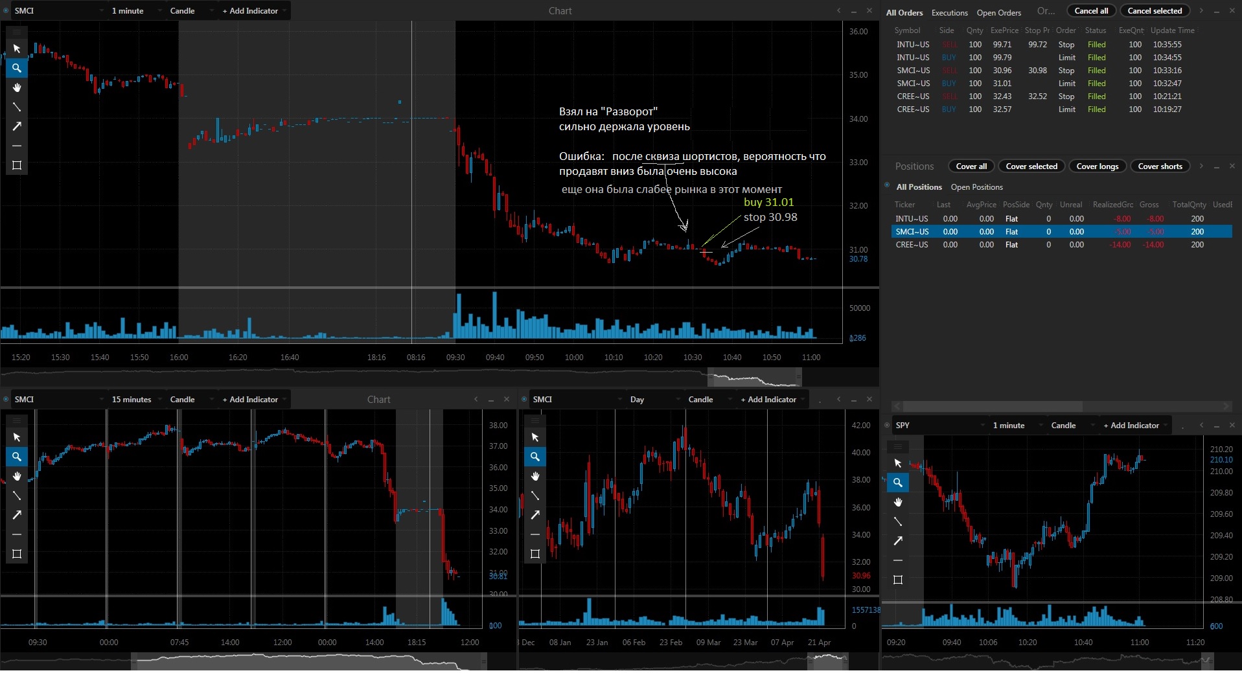The height and width of the screenshot is (673, 1242).
Task: Toggle link circle on SPY chart
Action: coord(887,425)
